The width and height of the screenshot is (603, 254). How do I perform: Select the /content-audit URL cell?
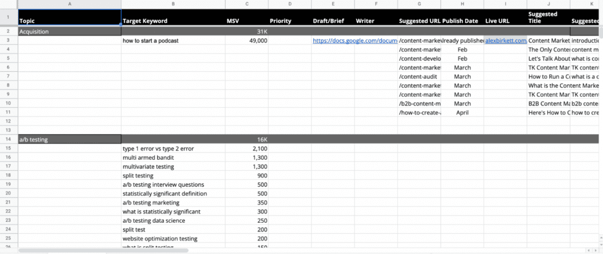pos(419,77)
